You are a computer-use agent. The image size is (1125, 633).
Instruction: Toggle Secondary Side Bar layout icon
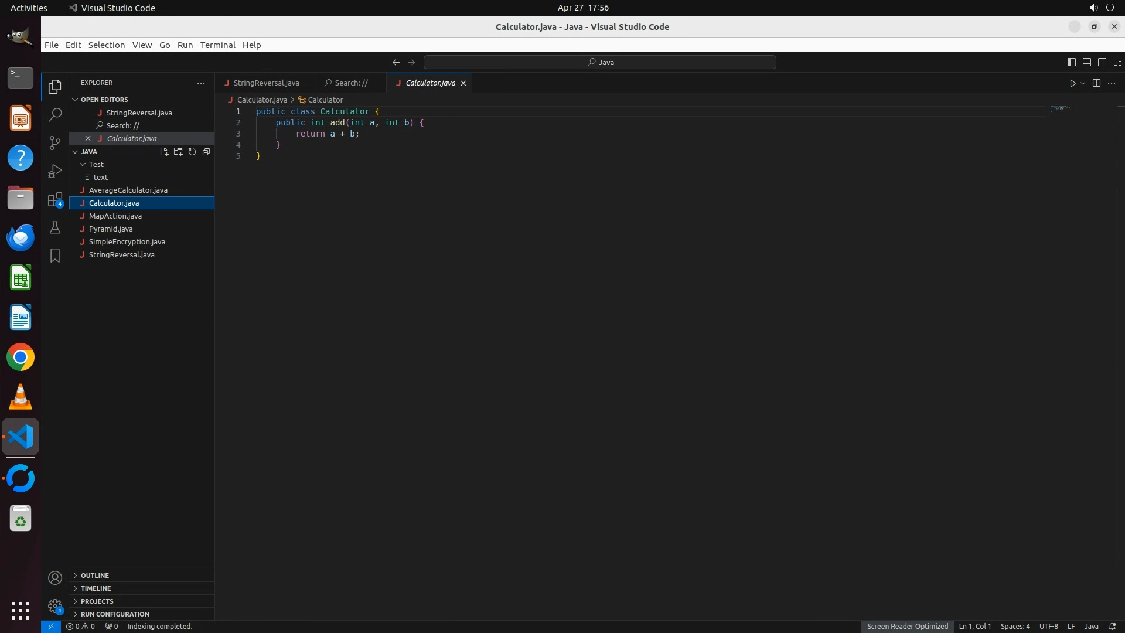1102,62
